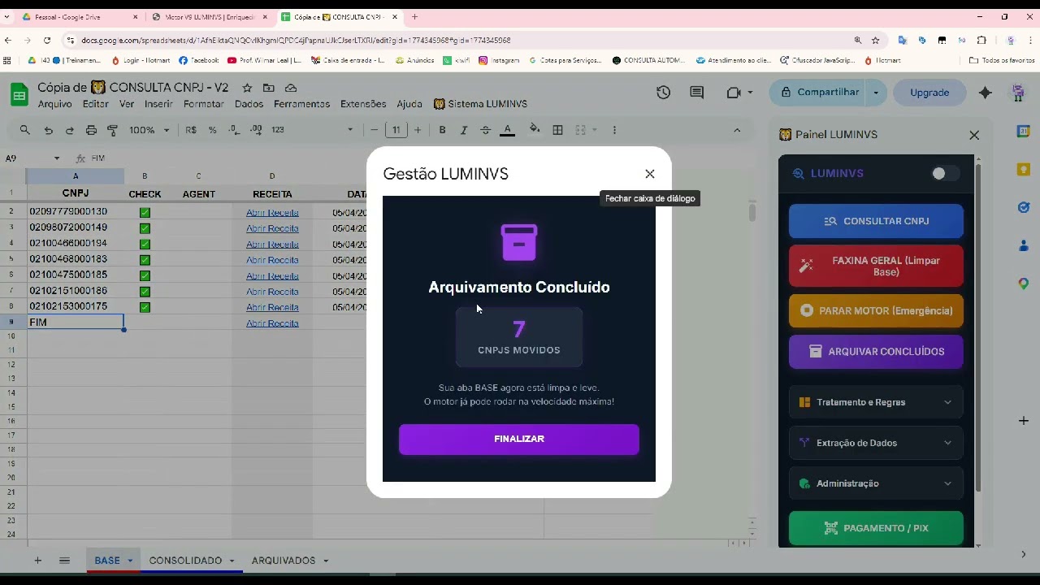Open the fill color picker
This screenshot has width=1040, height=585.
pos(534,129)
